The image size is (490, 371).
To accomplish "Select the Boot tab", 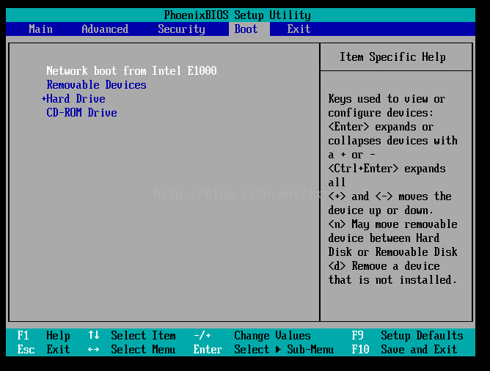I will pos(246,29).
